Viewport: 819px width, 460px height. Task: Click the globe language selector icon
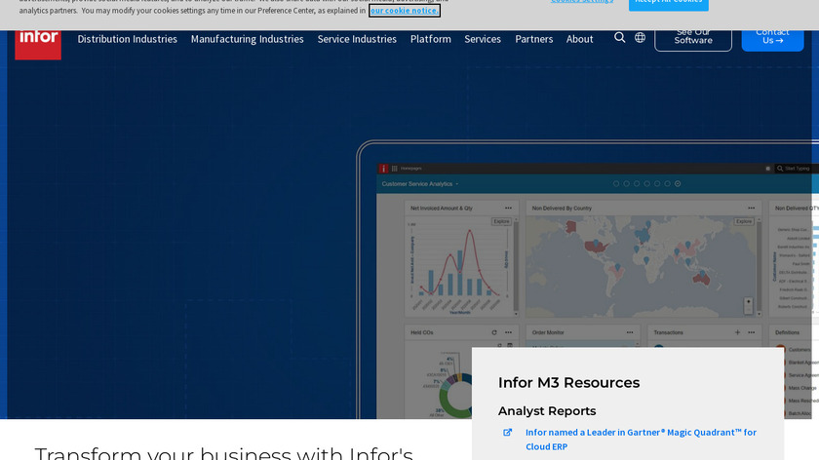(x=640, y=38)
